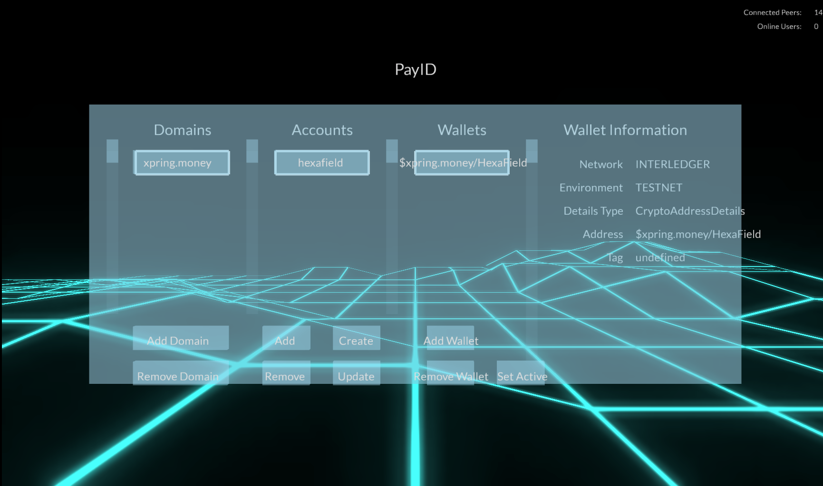
Task: Select the xpring.money domain entry
Action: click(182, 163)
